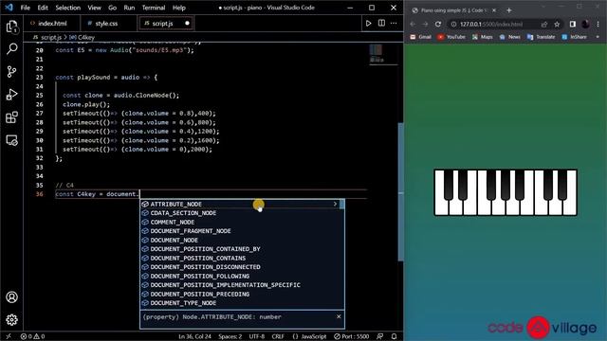607x341 pixels.
Task: Open the Terminal menu
Action: click(x=154, y=8)
